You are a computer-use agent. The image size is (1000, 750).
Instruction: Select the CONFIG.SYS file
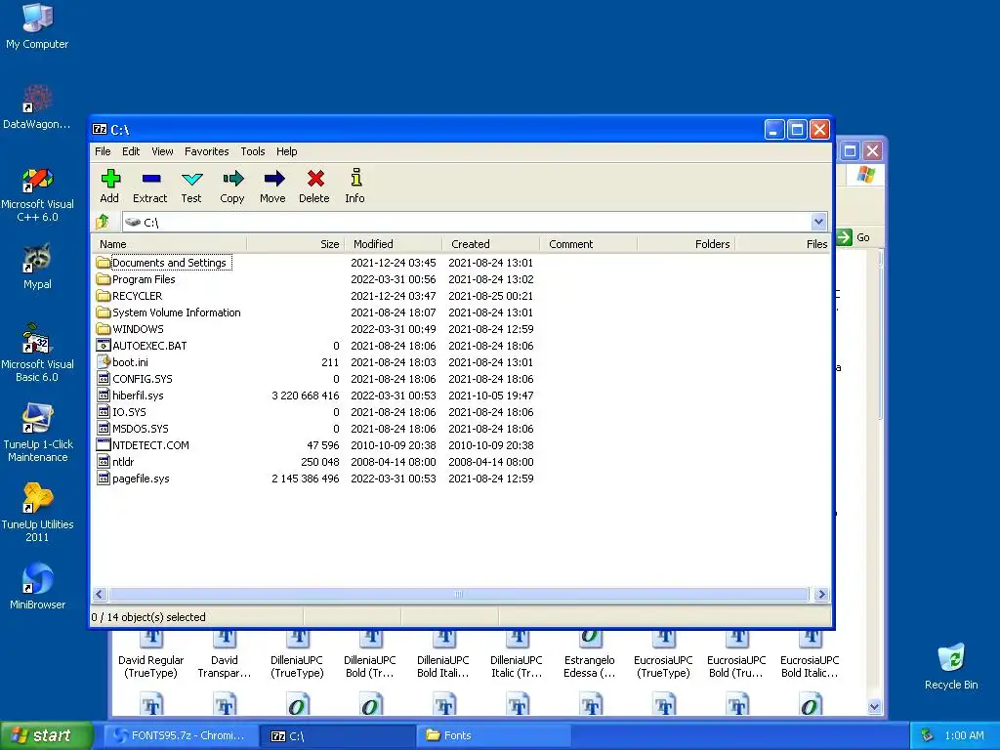[x=135, y=379]
